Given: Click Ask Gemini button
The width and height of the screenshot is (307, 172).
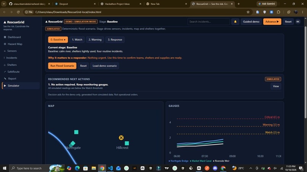Looking at the screenshot, I should pyautogui.click(x=267, y=4).
